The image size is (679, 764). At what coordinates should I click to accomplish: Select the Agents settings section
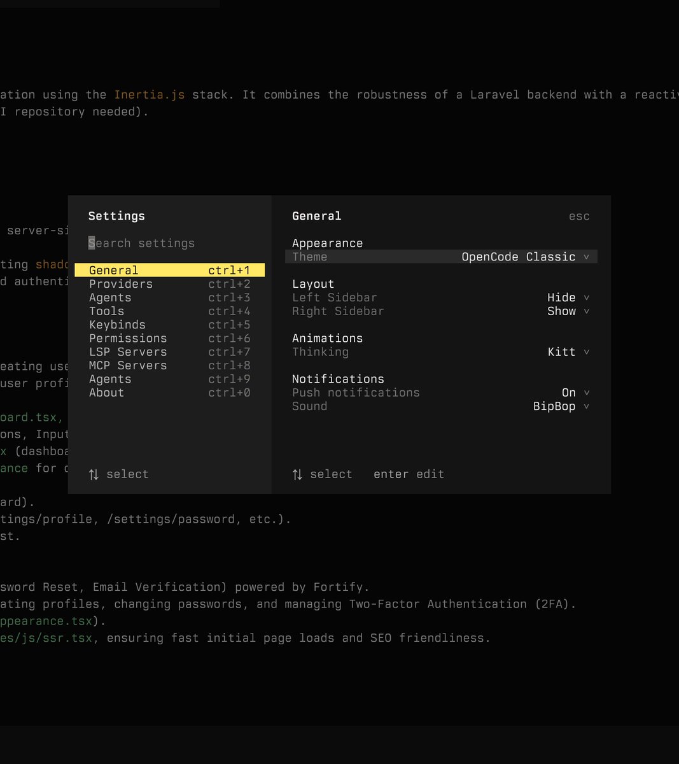click(x=109, y=297)
